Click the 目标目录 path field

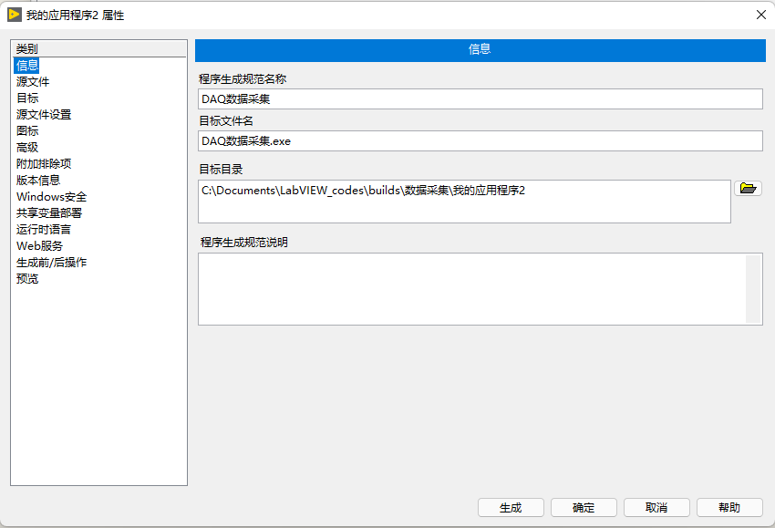464,202
